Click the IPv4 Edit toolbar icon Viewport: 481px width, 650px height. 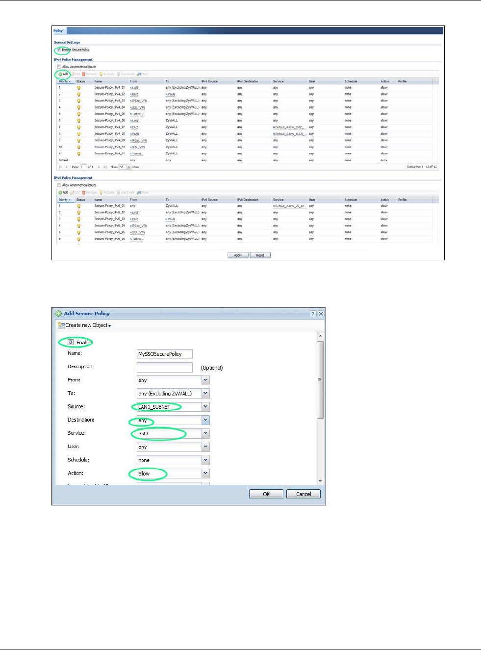point(72,74)
